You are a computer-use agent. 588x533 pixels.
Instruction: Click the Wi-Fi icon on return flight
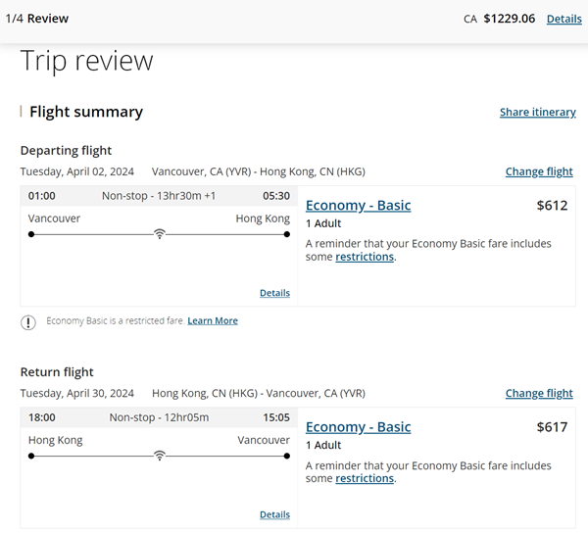[159, 456]
